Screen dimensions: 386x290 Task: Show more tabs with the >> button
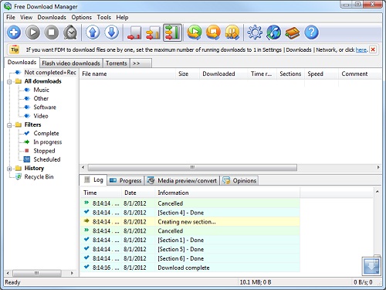(x=141, y=63)
